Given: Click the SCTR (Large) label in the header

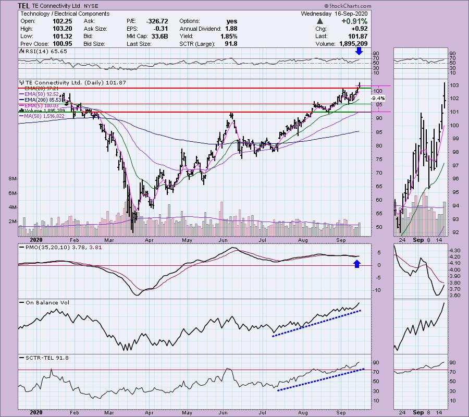Looking at the screenshot, I should (197, 44).
